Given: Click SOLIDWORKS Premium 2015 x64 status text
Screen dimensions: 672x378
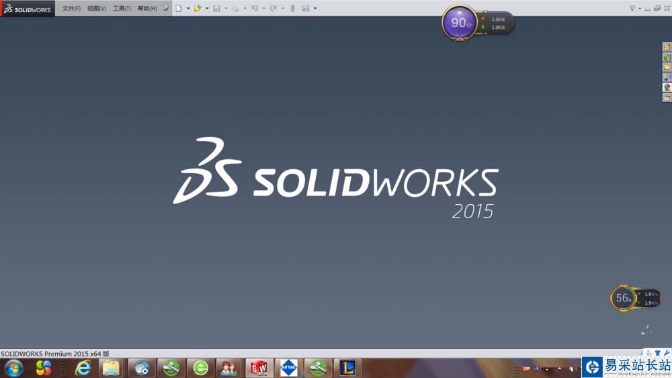Looking at the screenshot, I should coord(55,354).
